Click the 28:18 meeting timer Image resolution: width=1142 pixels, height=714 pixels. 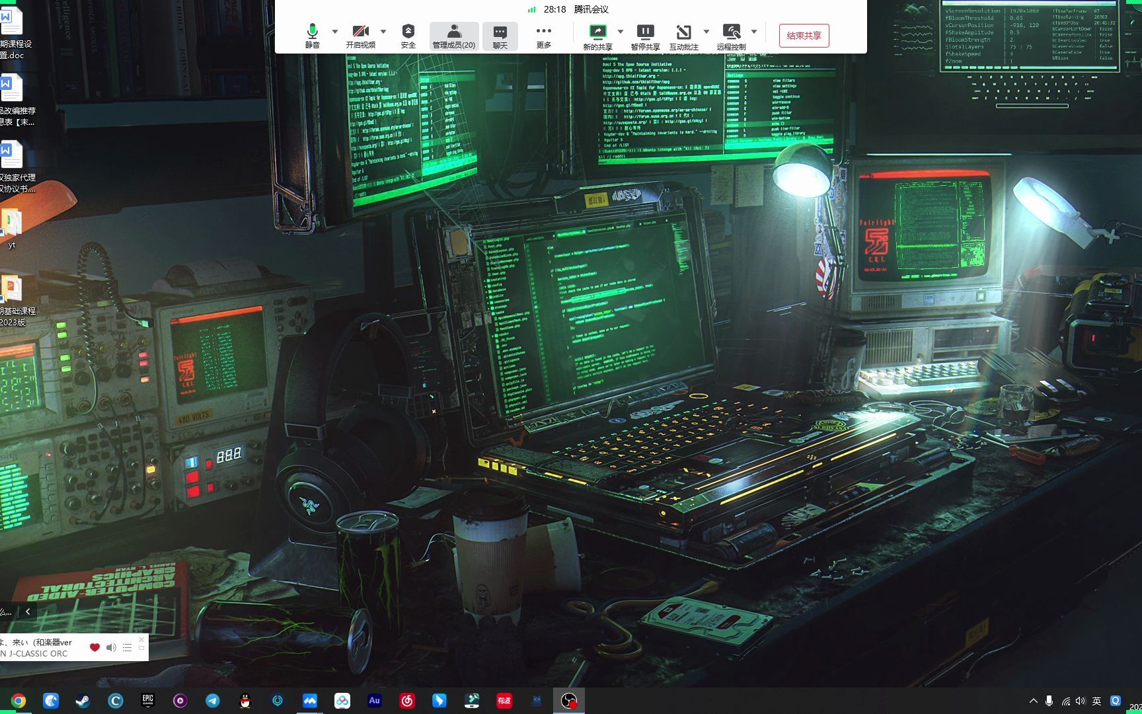[x=555, y=9]
